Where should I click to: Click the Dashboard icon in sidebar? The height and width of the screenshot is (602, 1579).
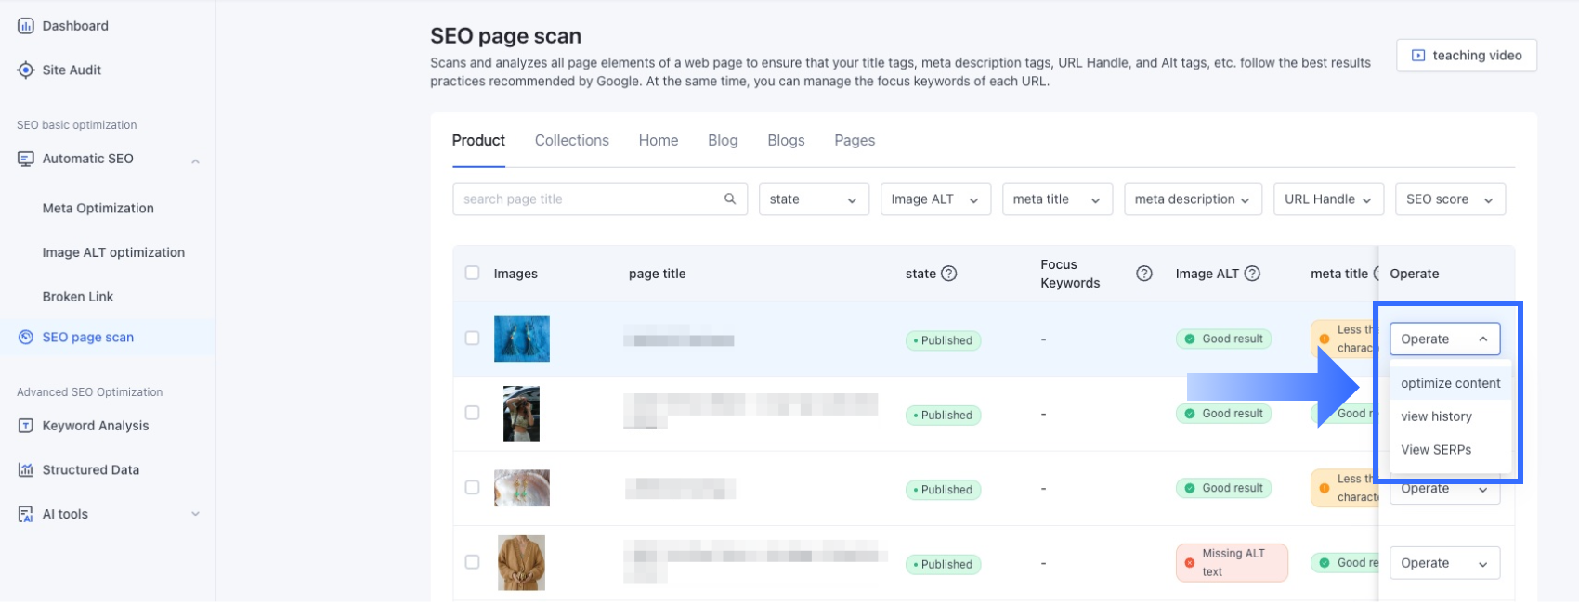(x=26, y=26)
